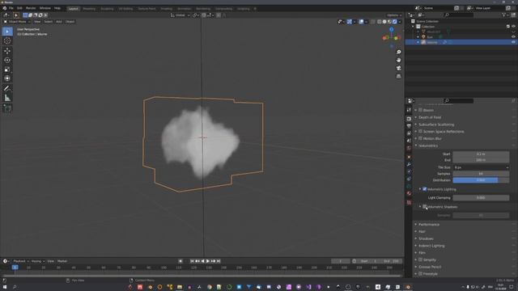Switch to Rendered viewport shading

pyautogui.click(x=395, y=22)
